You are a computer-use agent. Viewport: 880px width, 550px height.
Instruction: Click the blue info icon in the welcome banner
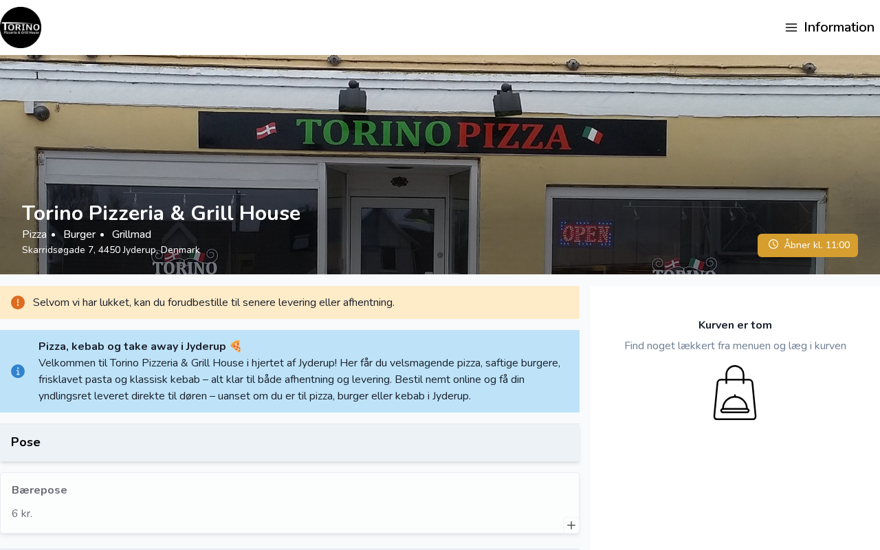pyautogui.click(x=18, y=371)
